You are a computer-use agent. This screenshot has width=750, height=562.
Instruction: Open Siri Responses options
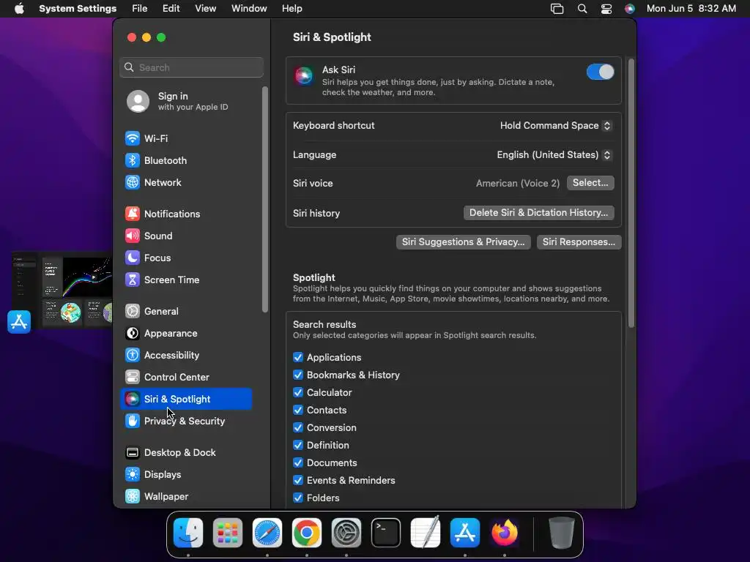point(579,241)
